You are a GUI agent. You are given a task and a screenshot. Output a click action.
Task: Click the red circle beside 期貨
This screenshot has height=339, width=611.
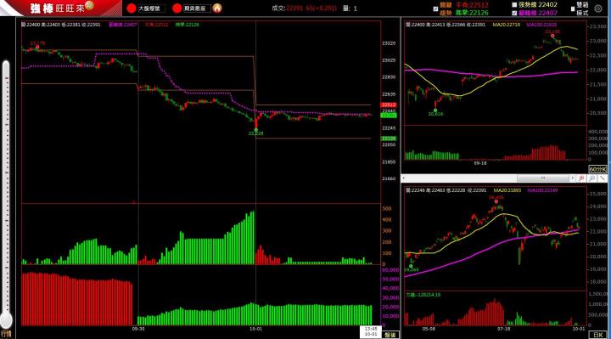tap(177, 8)
